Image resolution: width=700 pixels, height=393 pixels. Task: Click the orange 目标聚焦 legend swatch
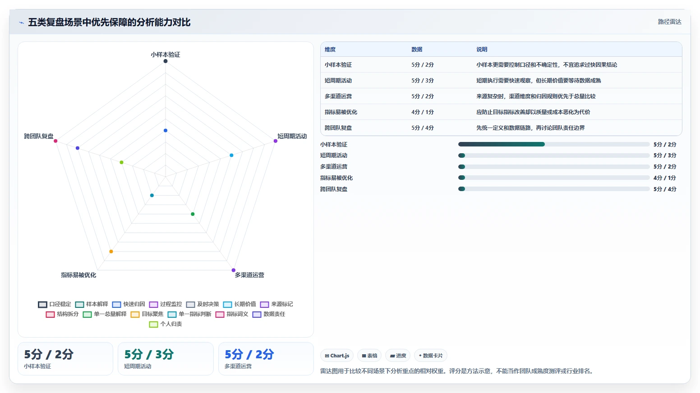[135, 315]
